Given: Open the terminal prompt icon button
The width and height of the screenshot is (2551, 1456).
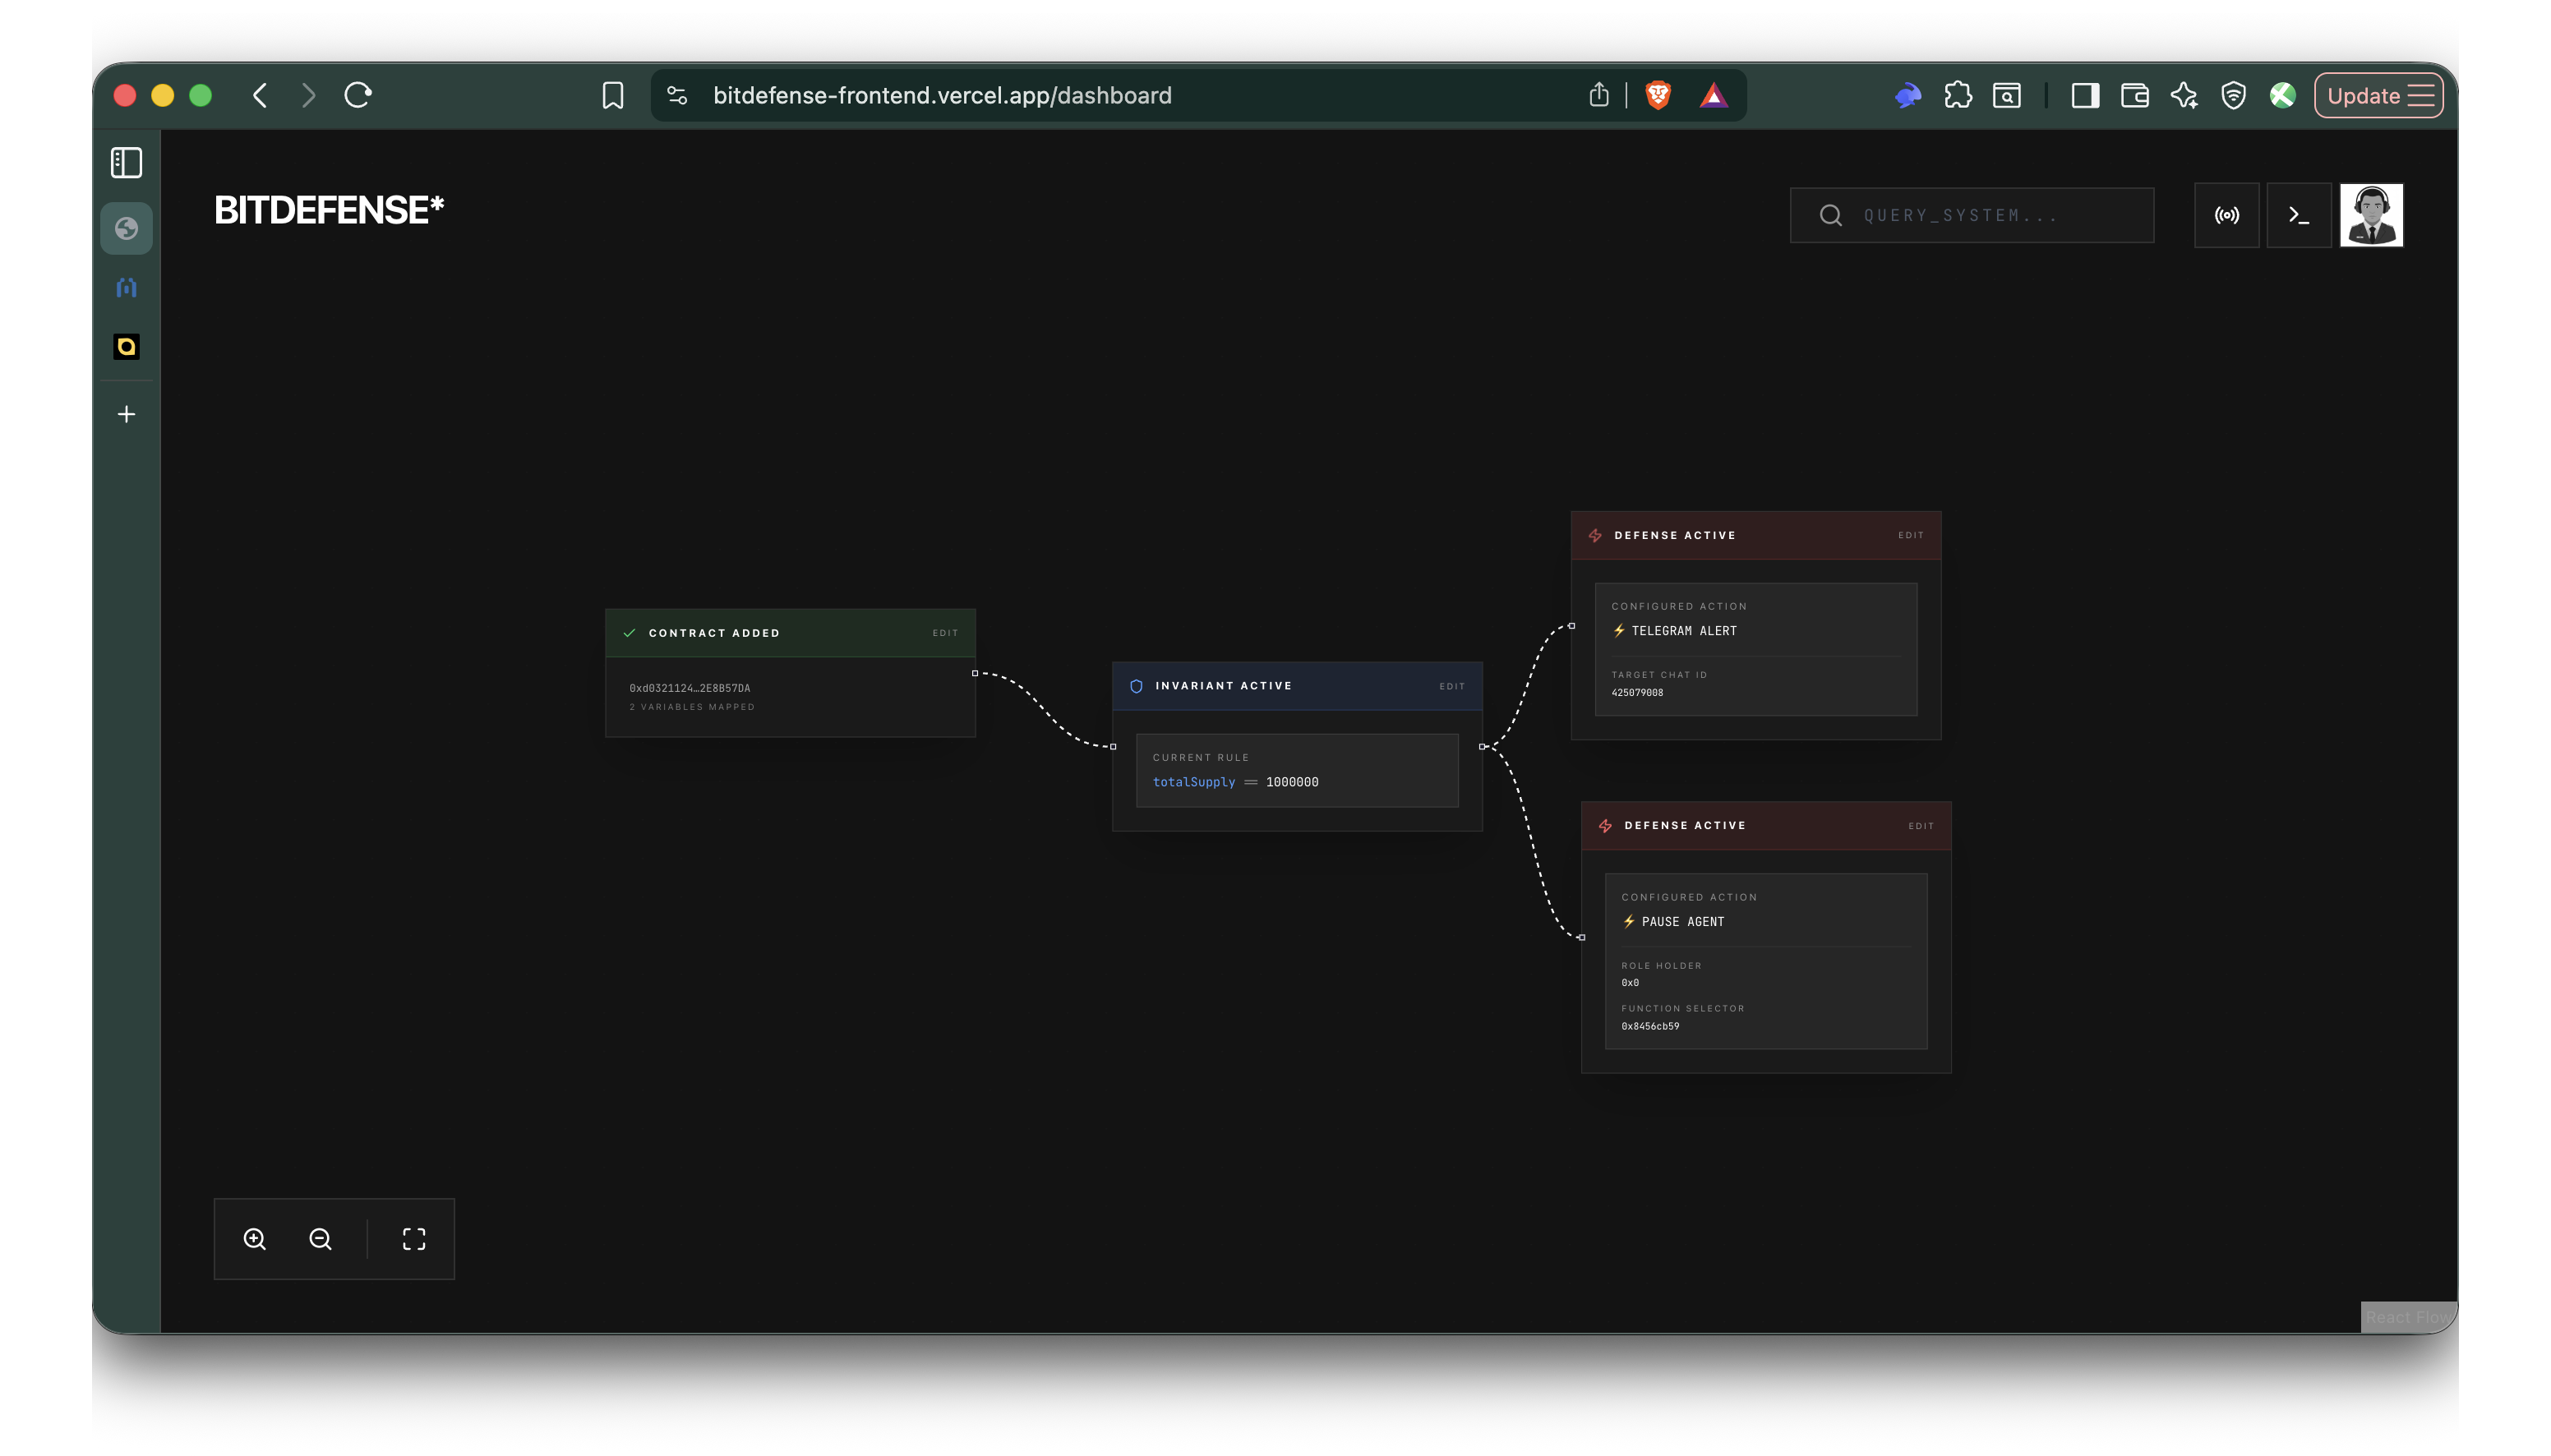Looking at the screenshot, I should [x=2298, y=215].
